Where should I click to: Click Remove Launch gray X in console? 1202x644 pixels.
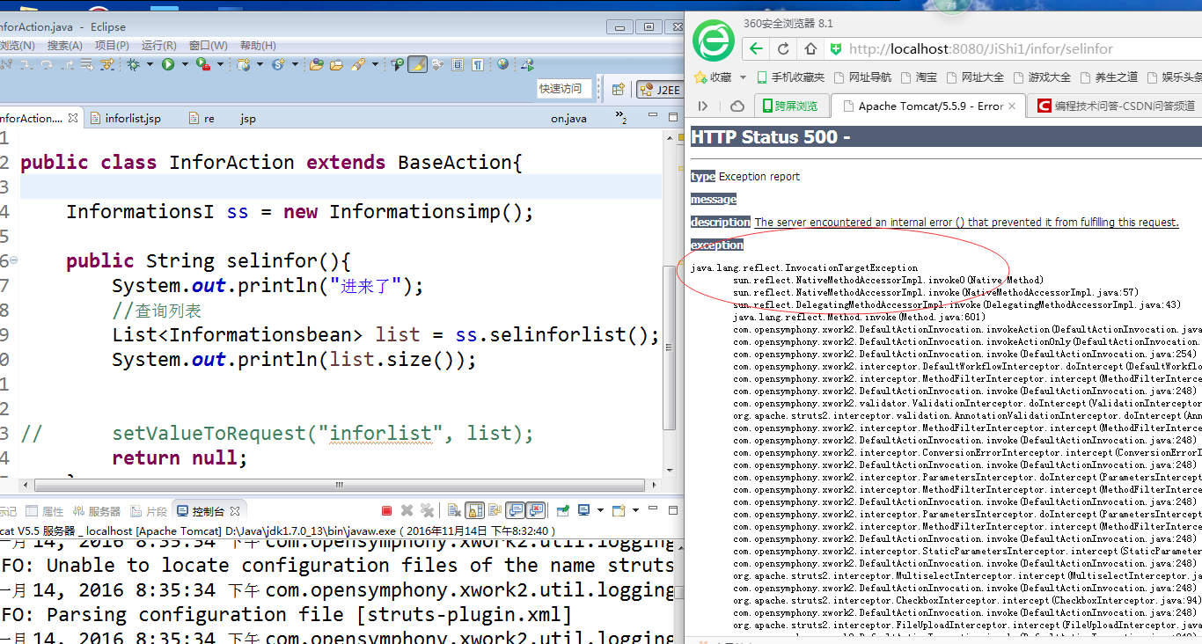(x=407, y=510)
